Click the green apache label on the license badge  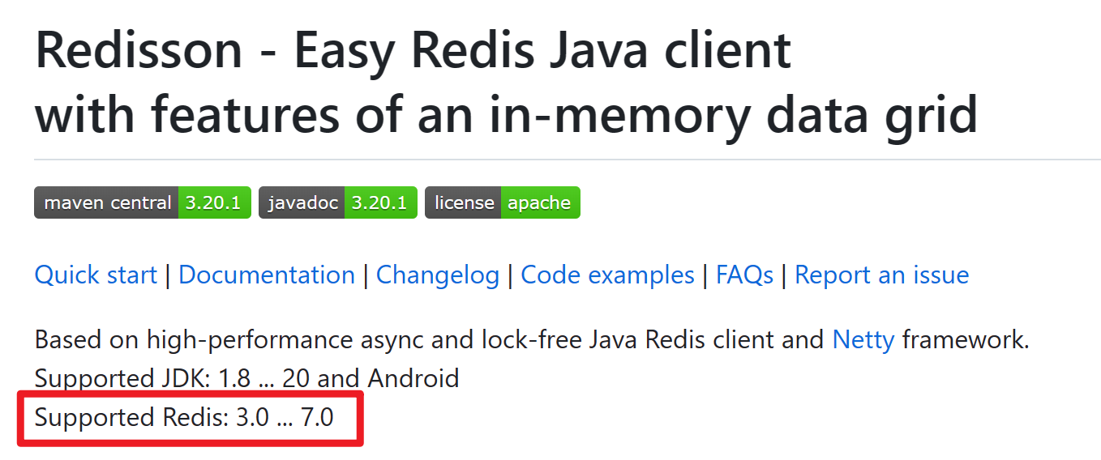tap(539, 202)
